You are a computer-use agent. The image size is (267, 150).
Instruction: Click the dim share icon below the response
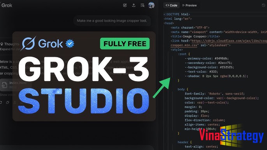(15, 102)
